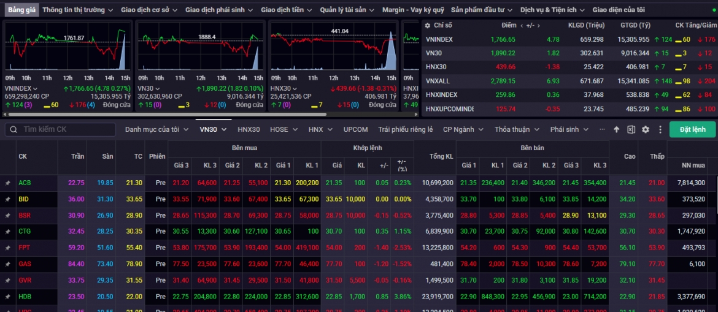Switch +/- column with right arrow
The height and width of the screenshot is (312, 718).
[539, 26]
